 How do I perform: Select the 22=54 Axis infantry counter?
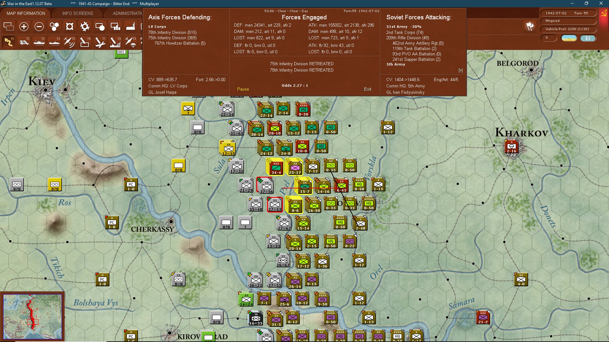[x=227, y=110]
